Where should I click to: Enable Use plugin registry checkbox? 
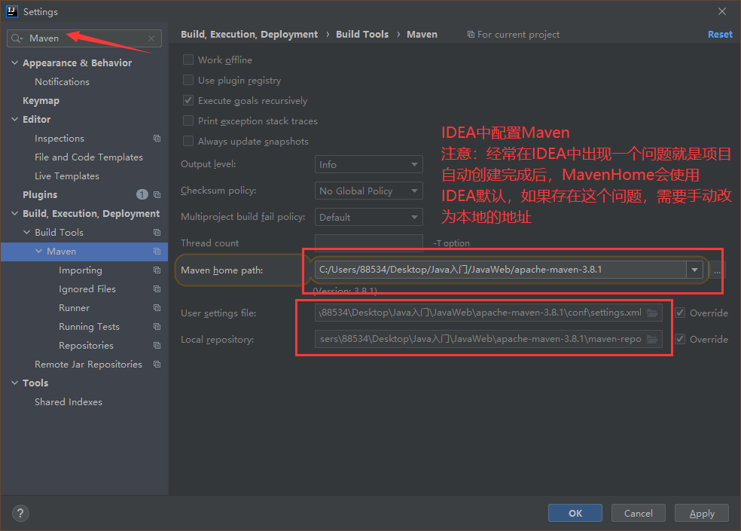pyautogui.click(x=188, y=80)
